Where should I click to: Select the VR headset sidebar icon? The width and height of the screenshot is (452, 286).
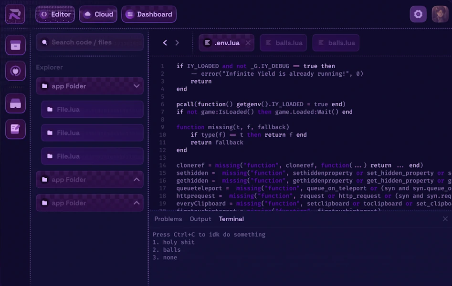tap(15, 103)
